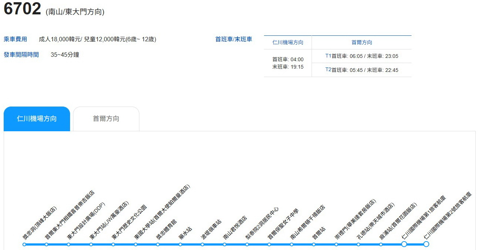This screenshot has width=479, height=250.
Task: Click the 麻浦站(首爾花園飯店) stop dot
Action: (x=381, y=244)
